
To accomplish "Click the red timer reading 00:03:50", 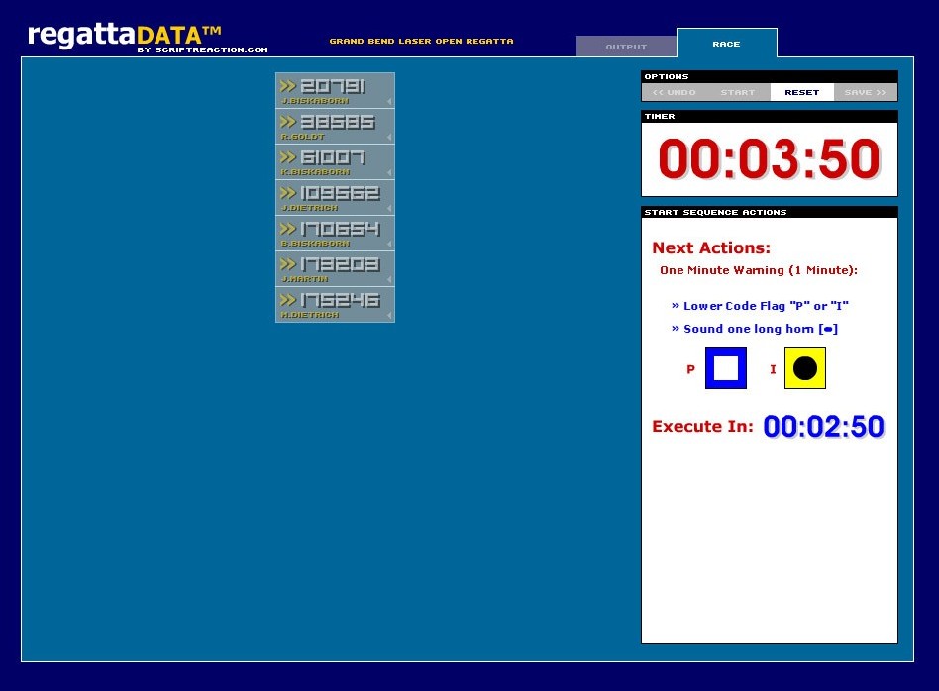I will click(x=769, y=159).
